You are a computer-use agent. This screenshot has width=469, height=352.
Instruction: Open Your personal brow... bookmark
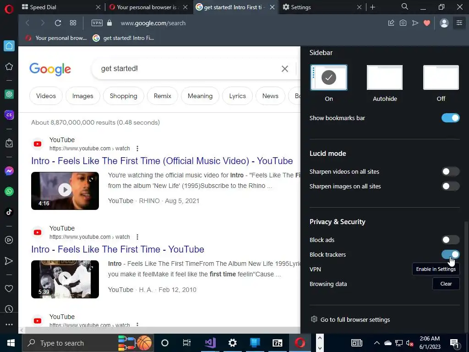56,38
